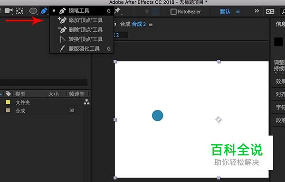Switch to the 默认 workspace
Image resolution: width=285 pixels, height=182 pixels.
coord(225,11)
